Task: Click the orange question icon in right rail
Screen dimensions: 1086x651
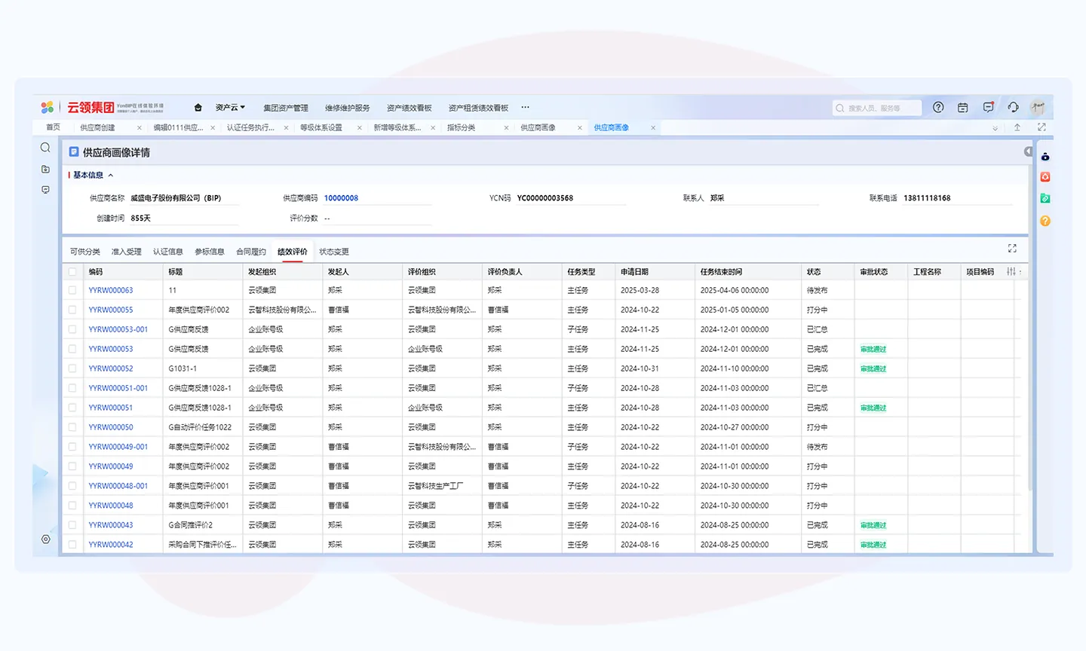Action: point(1045,221)
